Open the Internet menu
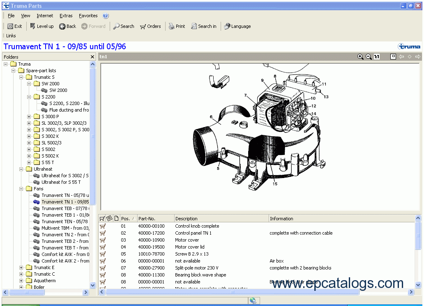424x306 pixels. (x=45, y=16)
